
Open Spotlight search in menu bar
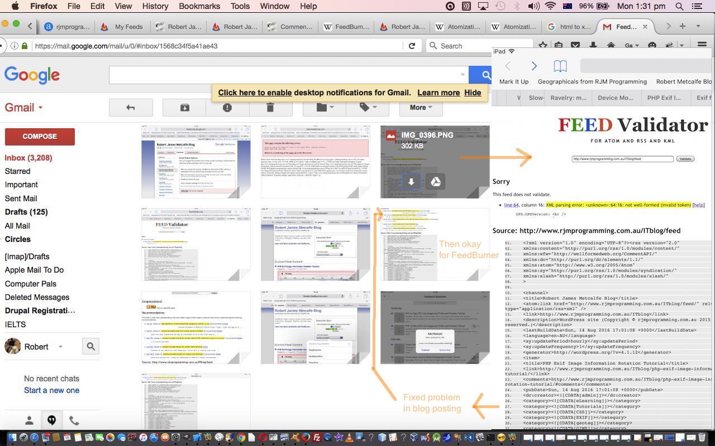coord(679,6)
